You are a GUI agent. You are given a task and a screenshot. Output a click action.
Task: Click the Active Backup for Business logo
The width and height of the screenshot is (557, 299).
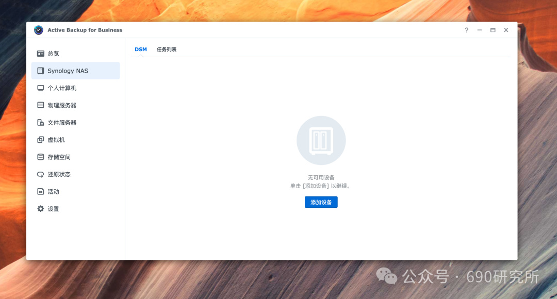point(38,30)
